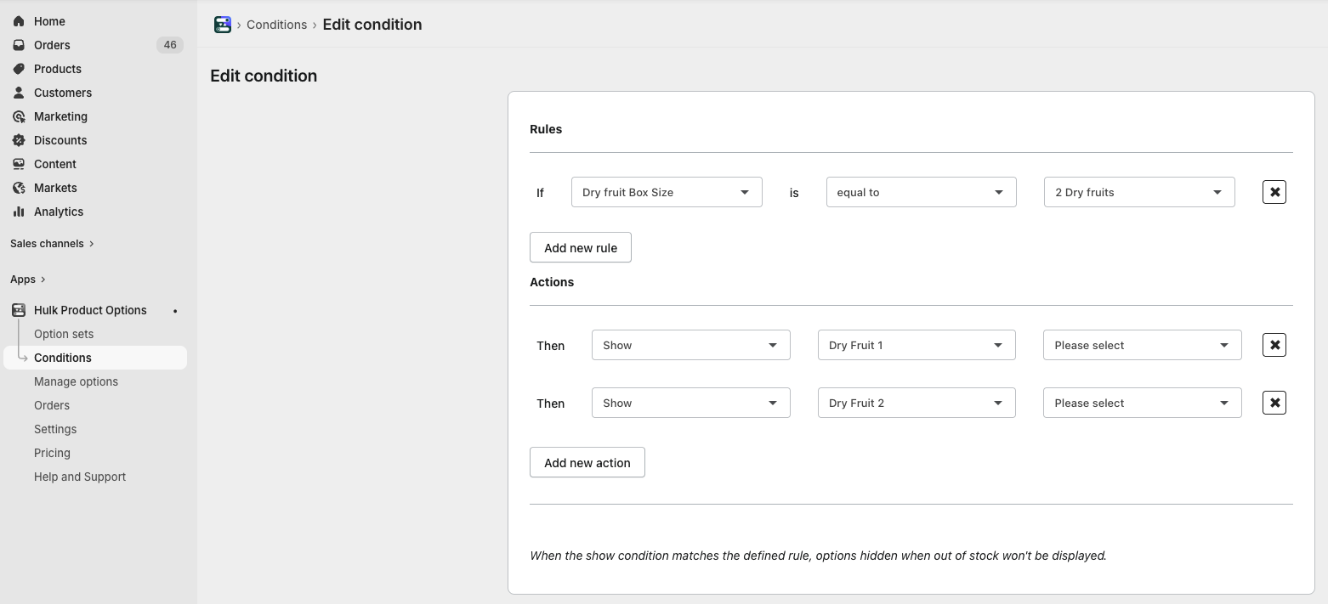This screenshot has height=604, width=1328.
Task: Click the Hulk app icon in breadcrumb
Action: pos(223,25)
